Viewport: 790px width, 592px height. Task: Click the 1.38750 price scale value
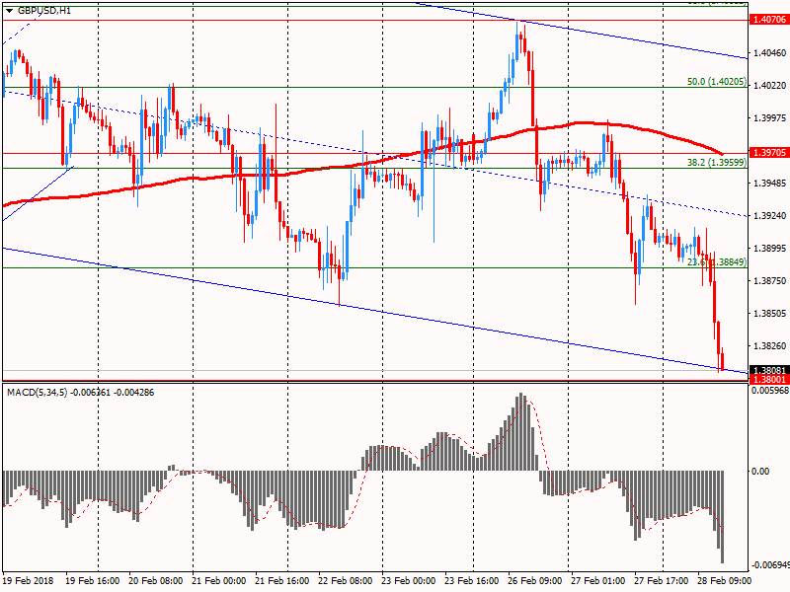tap(769, 280)
